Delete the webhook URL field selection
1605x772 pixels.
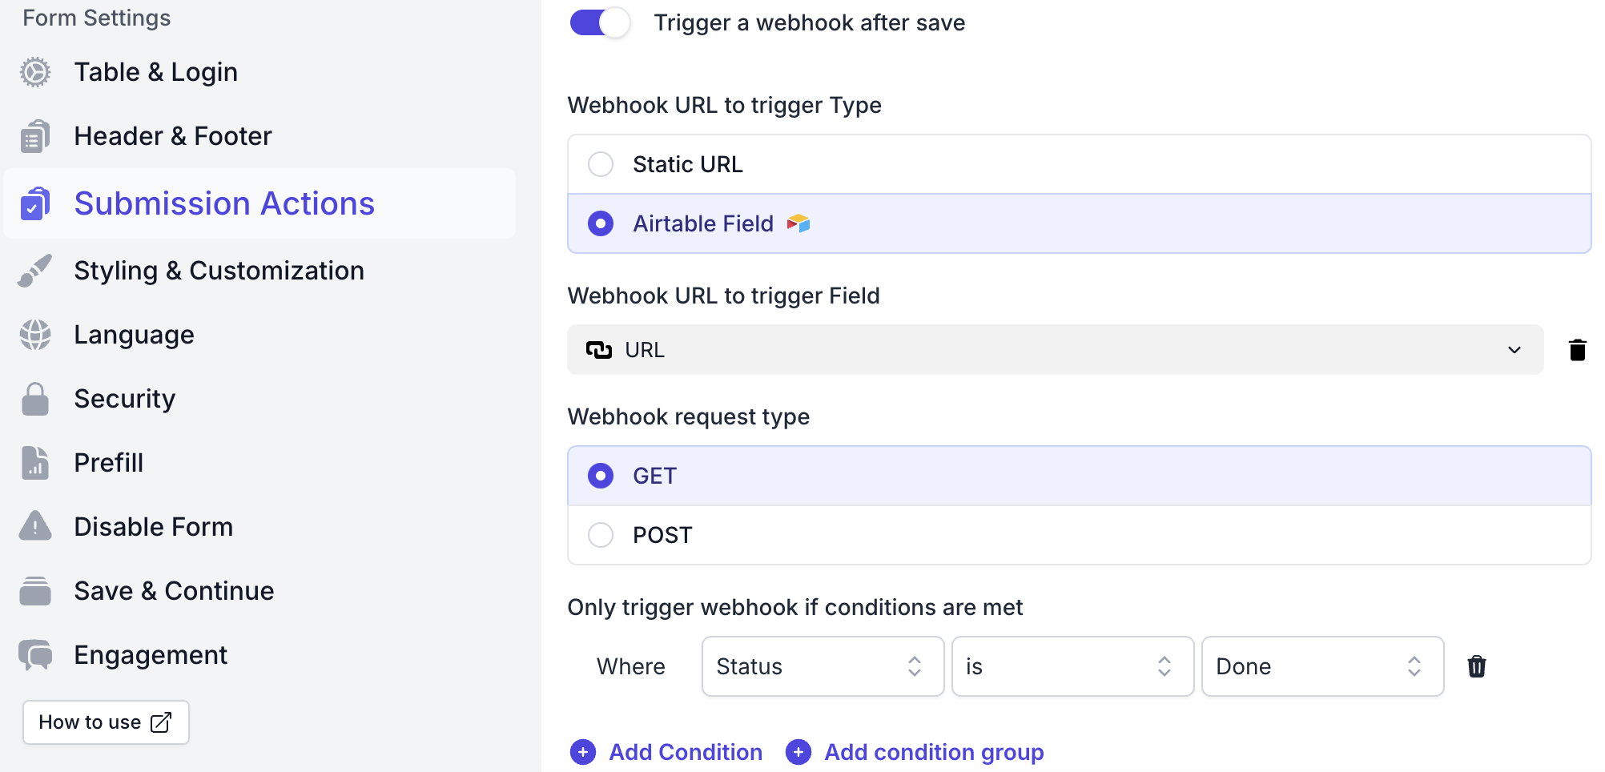(x=1577, y=350)
